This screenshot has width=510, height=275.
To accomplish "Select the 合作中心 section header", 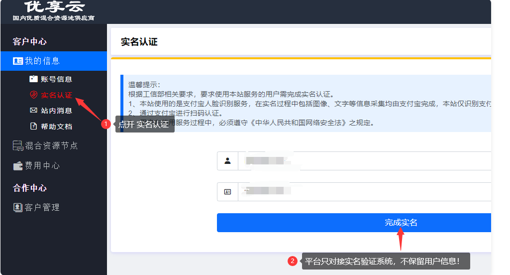I will pyautogui.click(x=30, y=188).
